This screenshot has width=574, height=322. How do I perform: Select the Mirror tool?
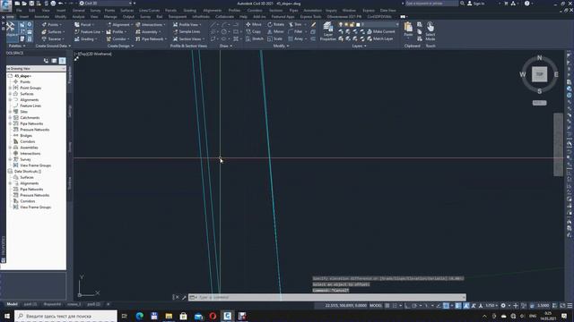click(x=275, y=32)
